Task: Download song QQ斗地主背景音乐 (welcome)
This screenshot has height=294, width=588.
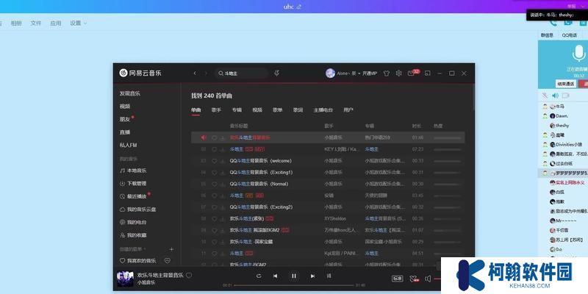Action: [x=223, y=161]
